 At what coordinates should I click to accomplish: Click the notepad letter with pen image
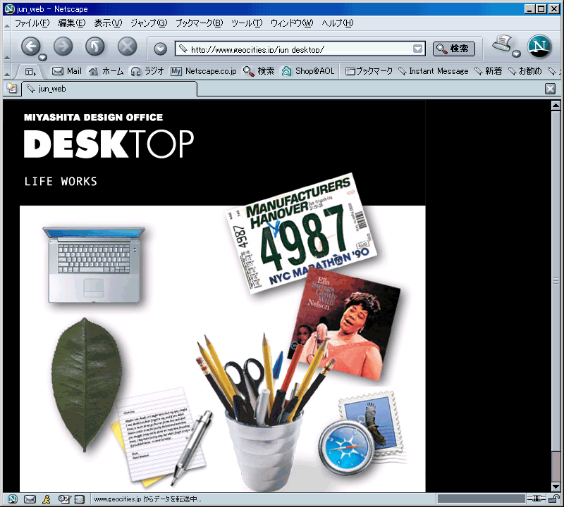pos(162,436)
